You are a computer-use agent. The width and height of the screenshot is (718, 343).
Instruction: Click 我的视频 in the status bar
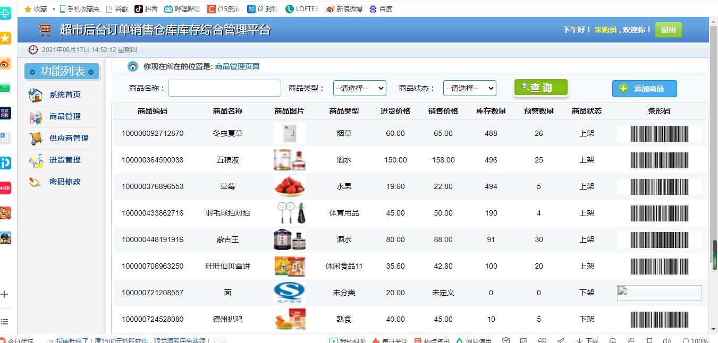pos(347,340)
